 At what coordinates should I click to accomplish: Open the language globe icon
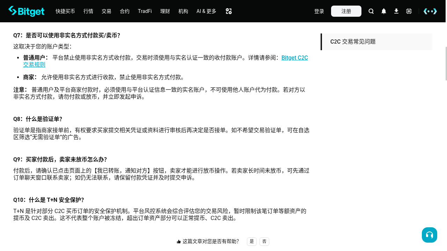(409, 11)
